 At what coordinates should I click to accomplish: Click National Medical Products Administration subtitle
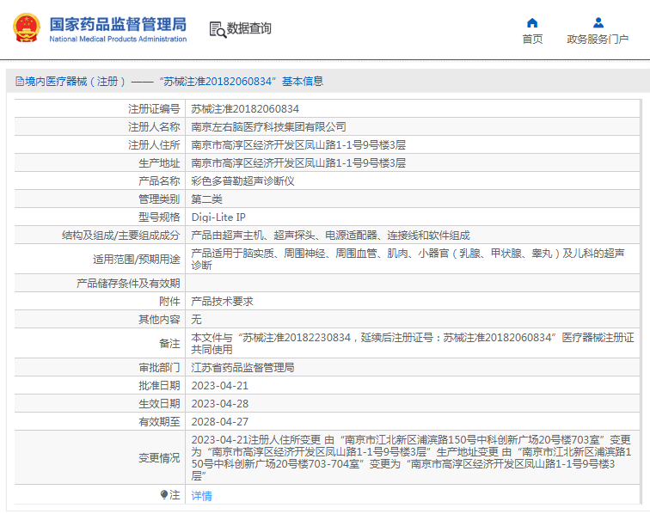pyautogui.click(x=118, y=39)
